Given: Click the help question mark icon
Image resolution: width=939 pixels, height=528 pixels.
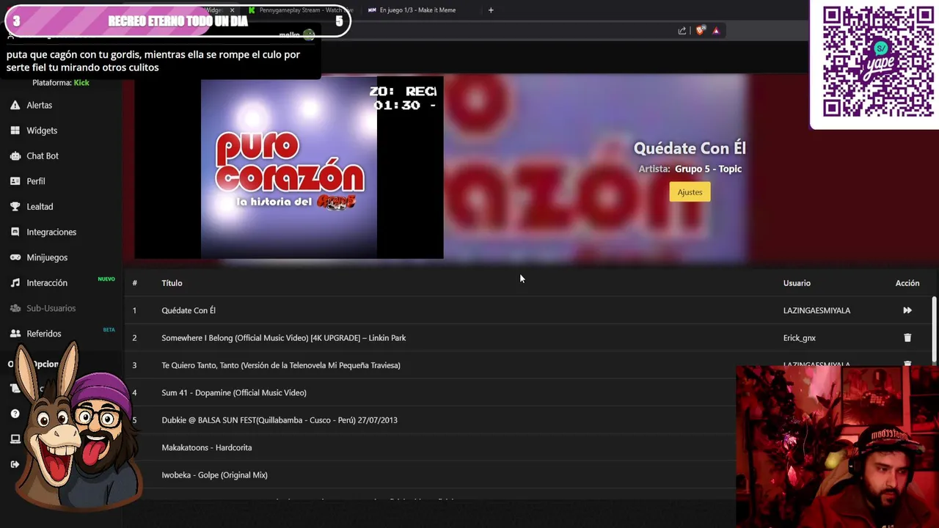Looking at the screenshot, I should click(x=15, y=414).
